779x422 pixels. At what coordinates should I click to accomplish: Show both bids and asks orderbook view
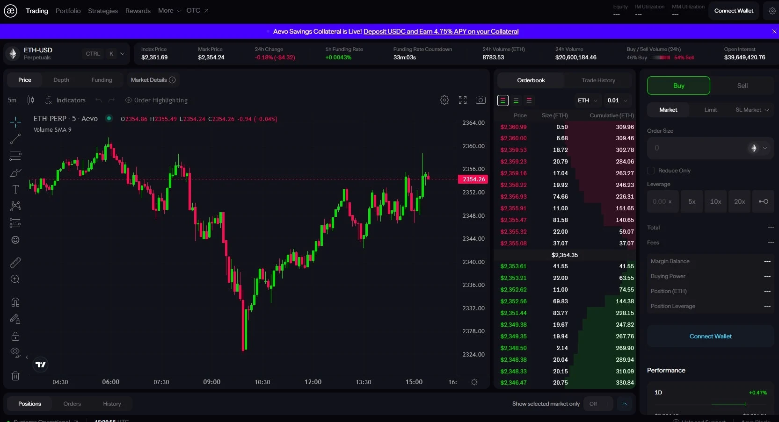[503, 100]
